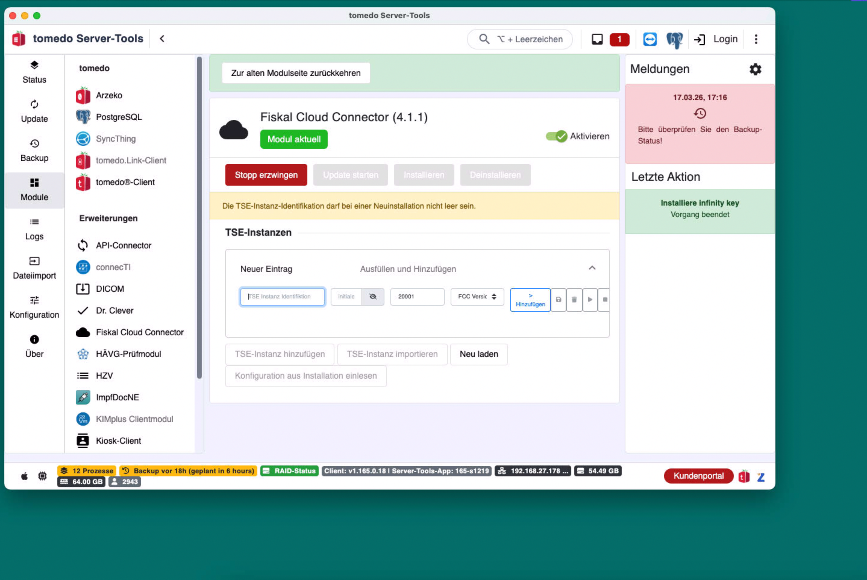The width and height of the screenshot is (867, 580).
Task: Click the save icon in TSE entry row
Action: coord(559,300)
